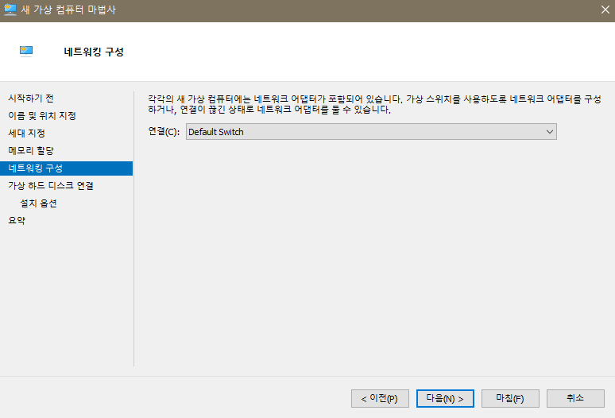Click the 네트워킹 구성 page heading
Image resolution: width=615 pixels, height=418 pixels.
(x=94, y=52)
